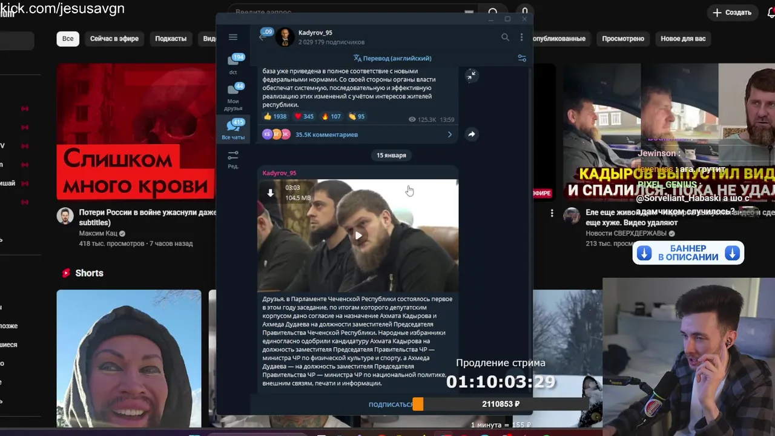Viewport: 775px width, 436px height.
Task: Click the YouTube search magnifier button
Action: pos(493,12)
